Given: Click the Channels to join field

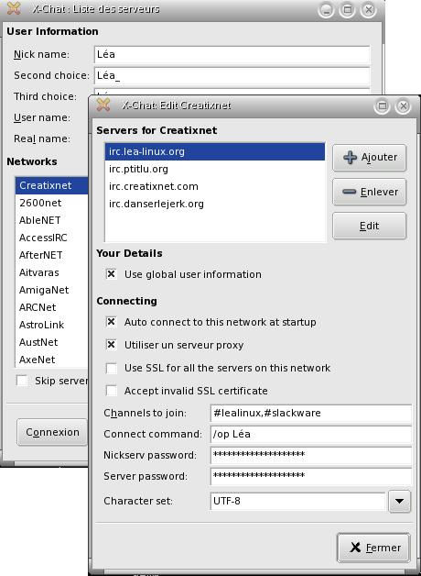Looking at the screenshot, I should click(311, 413).
